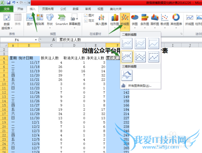Click the 屏幕截图 screenshot tool
Image resolution: width=202 pixels, height=153 pixels.
point(74,21)
